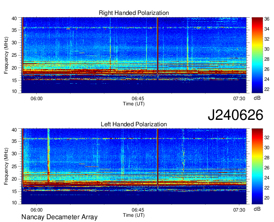Click the Nancay Decameter Array caption
Viewport: 274px width, 222px height.
pos(59,217)
